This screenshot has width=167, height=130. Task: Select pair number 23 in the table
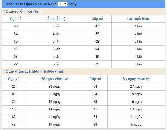(16, 26)
